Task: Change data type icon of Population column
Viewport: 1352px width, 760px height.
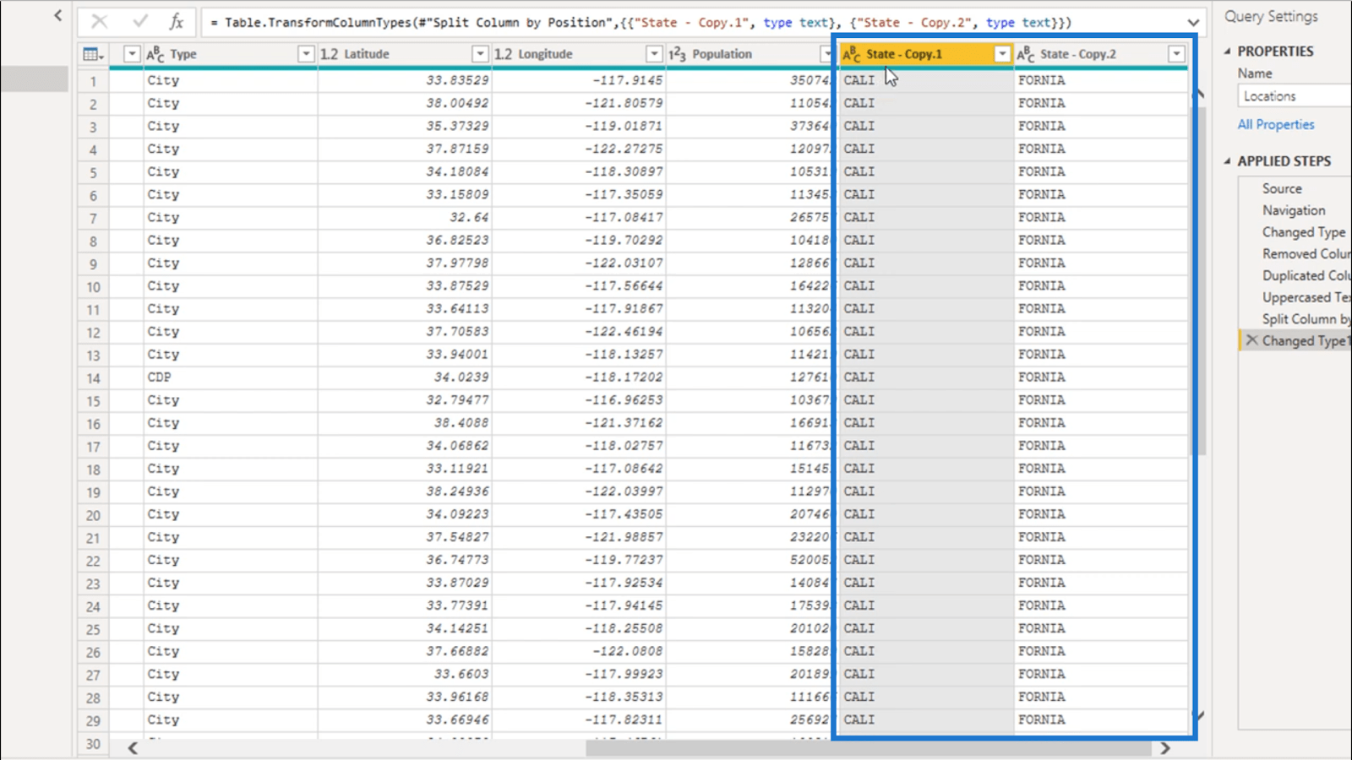Action: 677,54
